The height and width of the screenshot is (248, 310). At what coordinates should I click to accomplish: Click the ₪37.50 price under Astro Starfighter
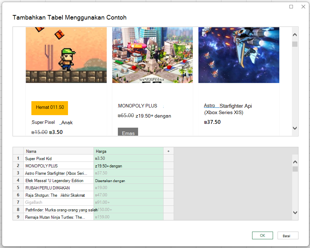pyautogui.click(x=212, y=122)
